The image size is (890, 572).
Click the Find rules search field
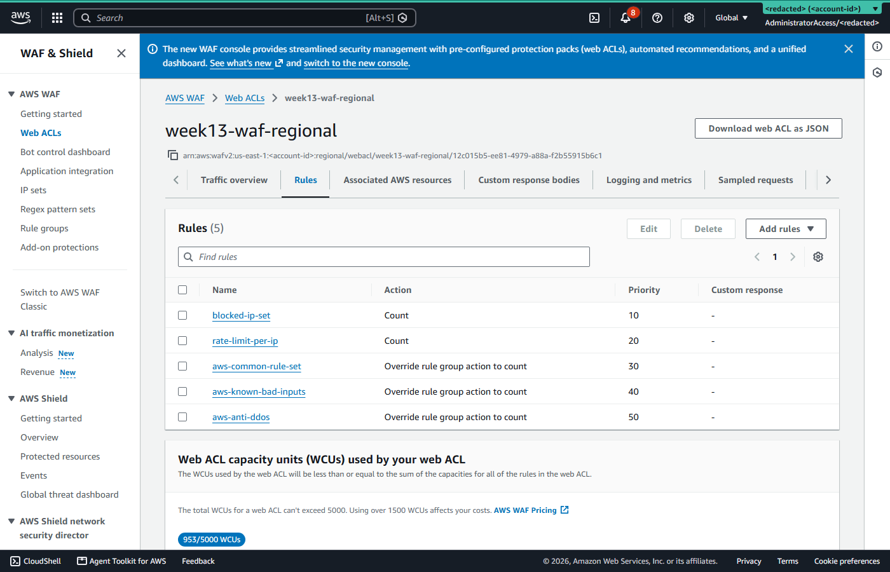point(384,257)
